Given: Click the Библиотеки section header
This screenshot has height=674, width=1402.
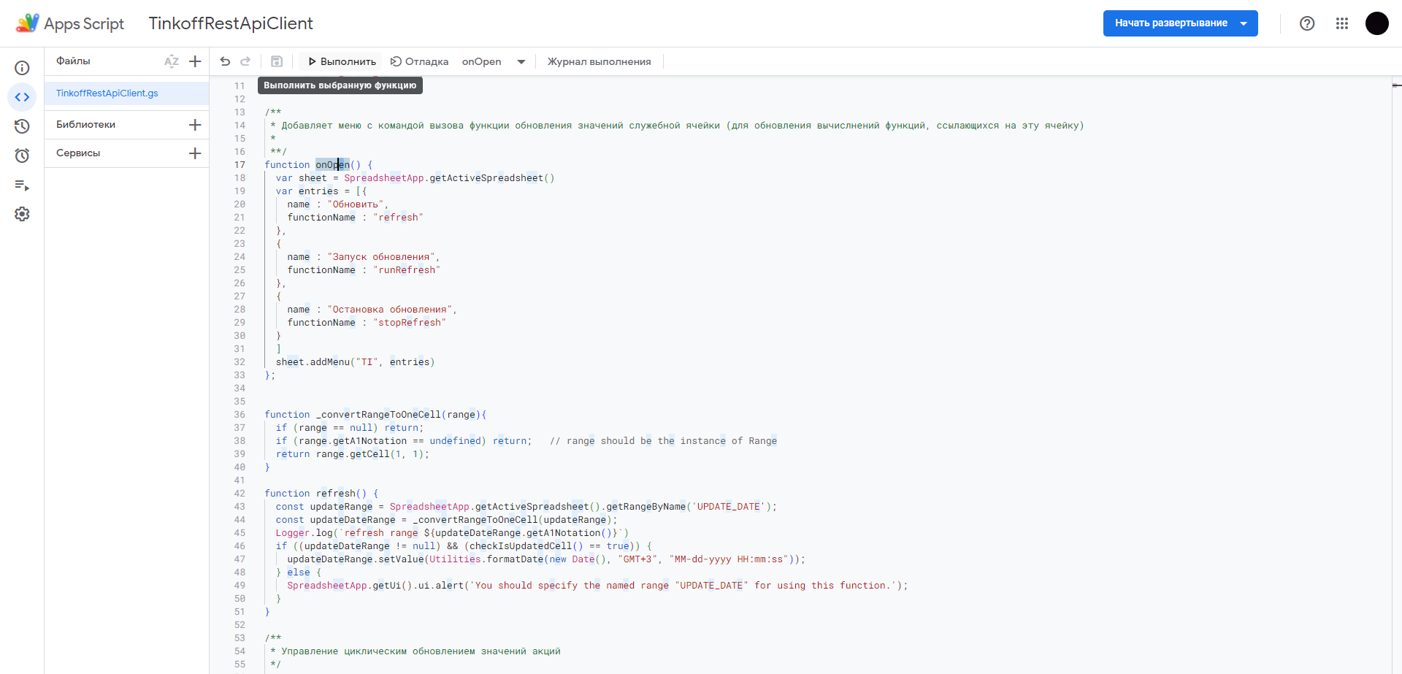Looking at the screenshot, I should 86,125.
